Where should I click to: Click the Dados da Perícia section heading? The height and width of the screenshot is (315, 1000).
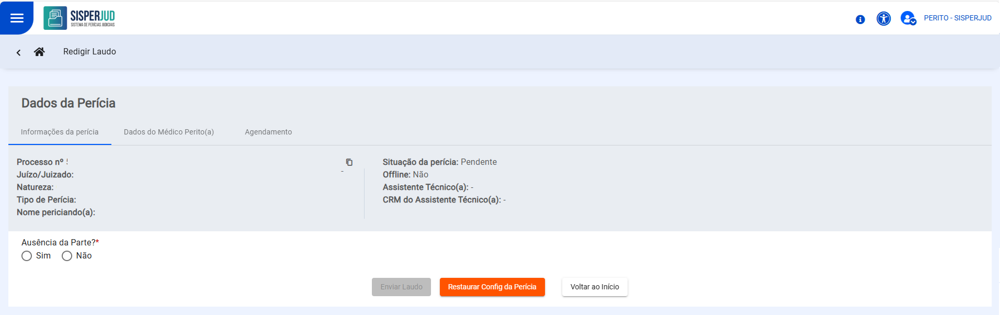tap(67, 103)
